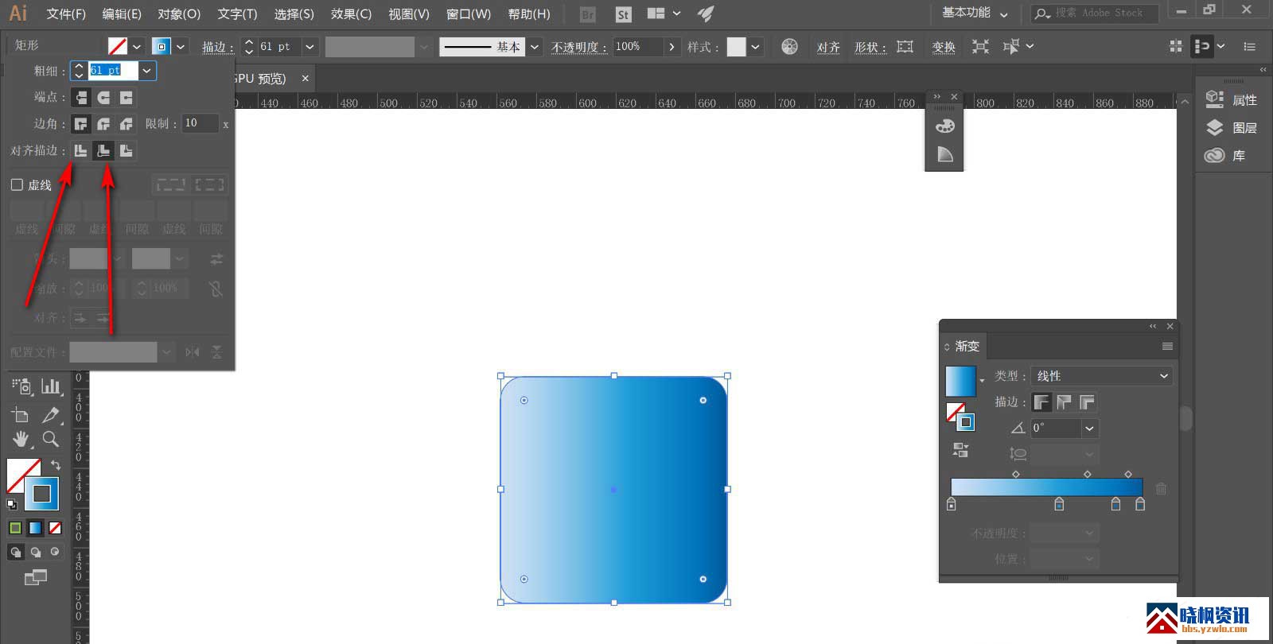Open the 类型 gradient type dropdown
Image resolution: width=1273 pixels, height=644 pixels.
pyautogui.click(x=1102, y=376)
